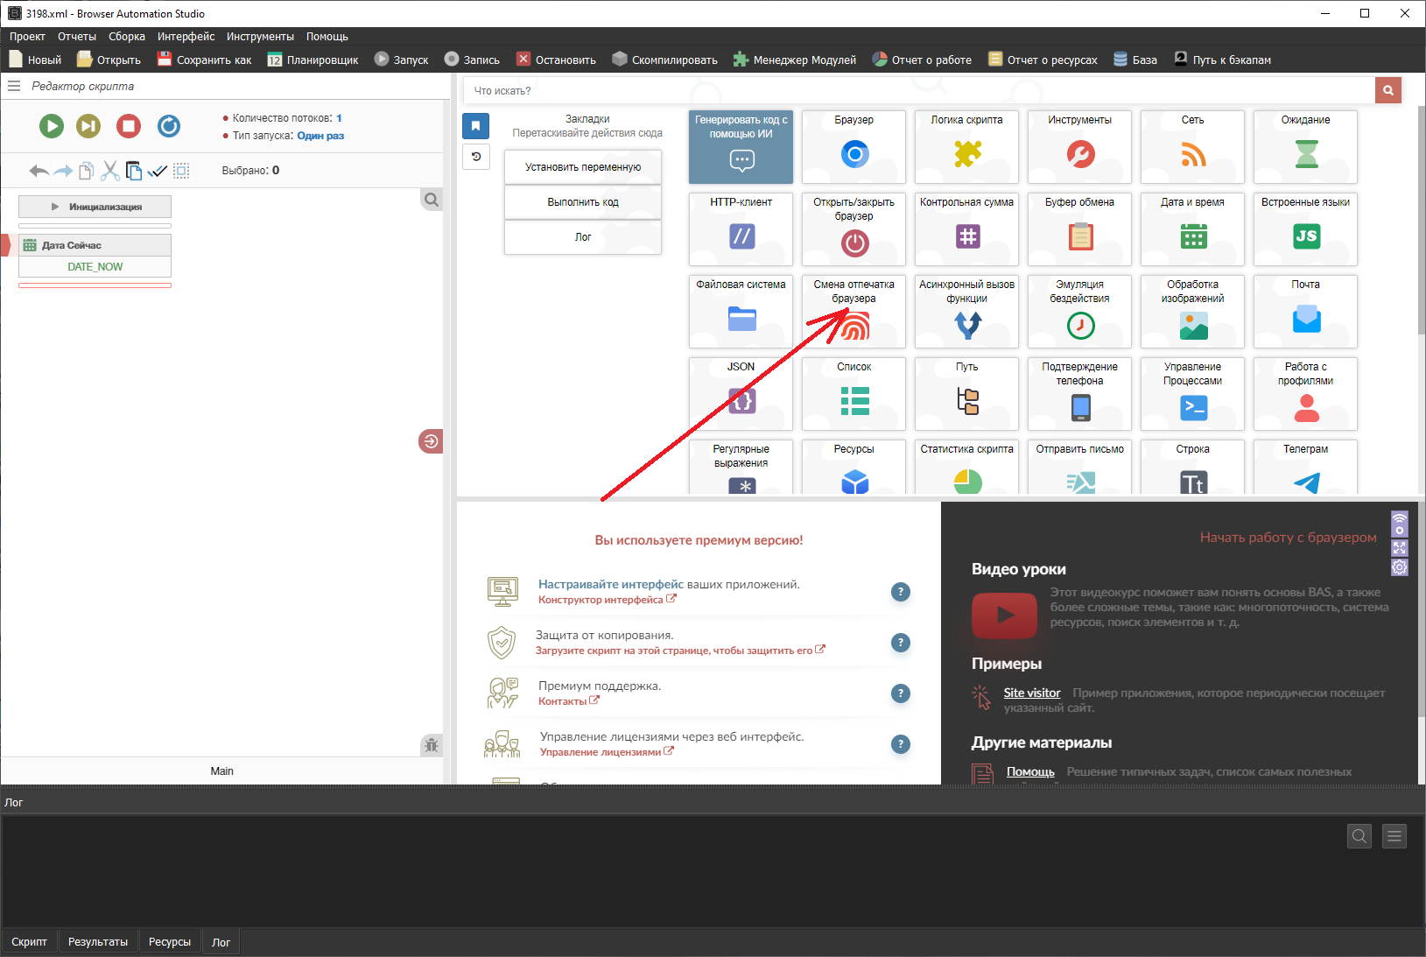Image resolution: width=1426 pixels, height=957 pixels.
Task: Open the Инструменты menu
Action: [x=260, y=37]
